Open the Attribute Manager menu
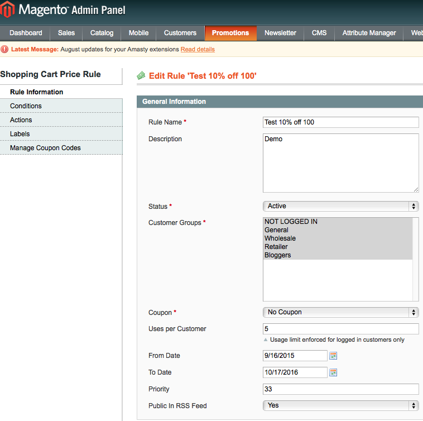Viewport: 423px width, 421px height. tap(369, 33)
